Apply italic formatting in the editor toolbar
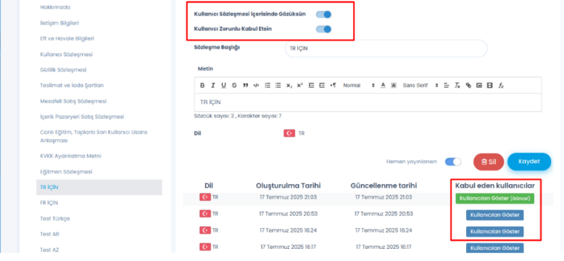Image resolution: width=564 pixels, height=261 pixels. point(213,86)
